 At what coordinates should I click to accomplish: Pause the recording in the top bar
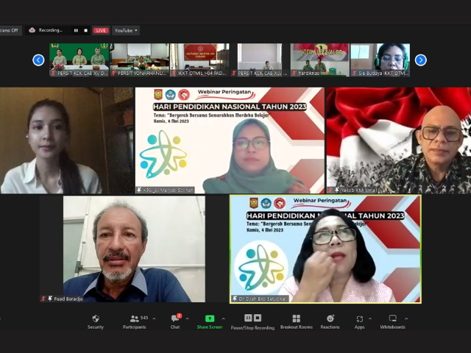pos(76,30)
